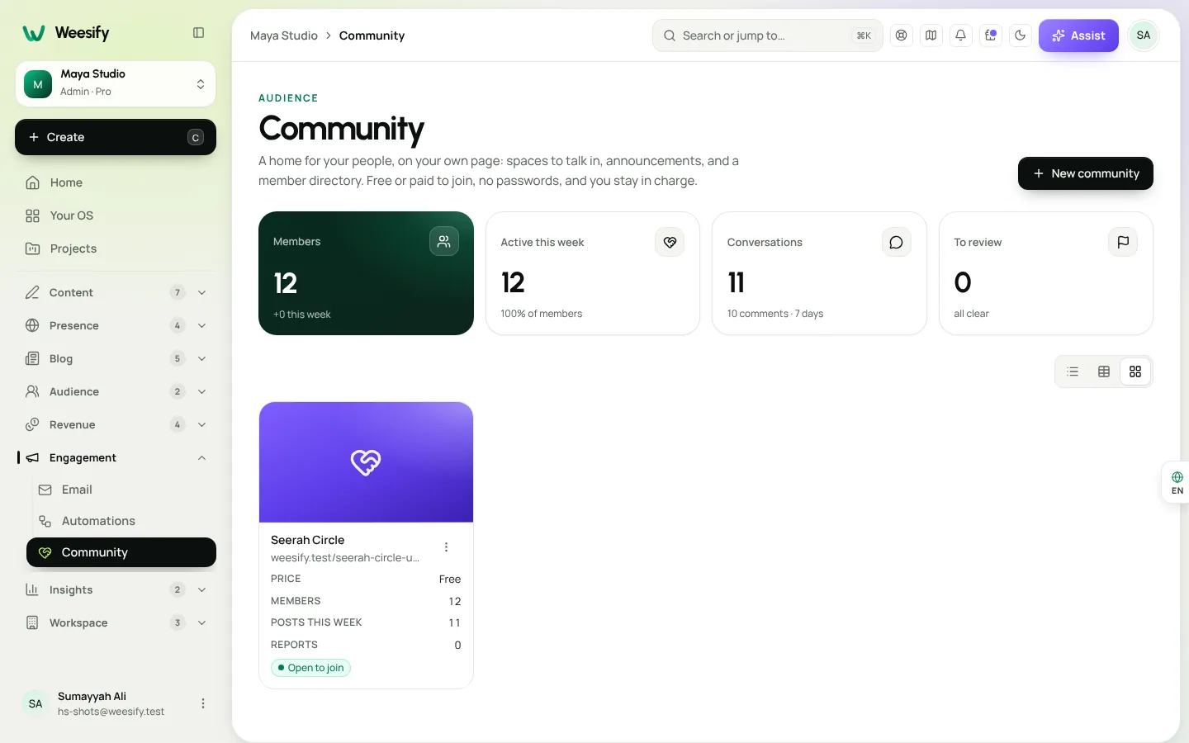Expand the Insights section chevron
This screenshot has height=743, width=1189.
pos(202,589)
